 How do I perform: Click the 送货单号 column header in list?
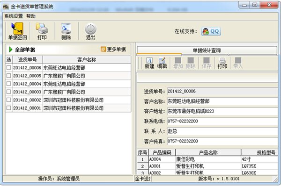(28, 59)
